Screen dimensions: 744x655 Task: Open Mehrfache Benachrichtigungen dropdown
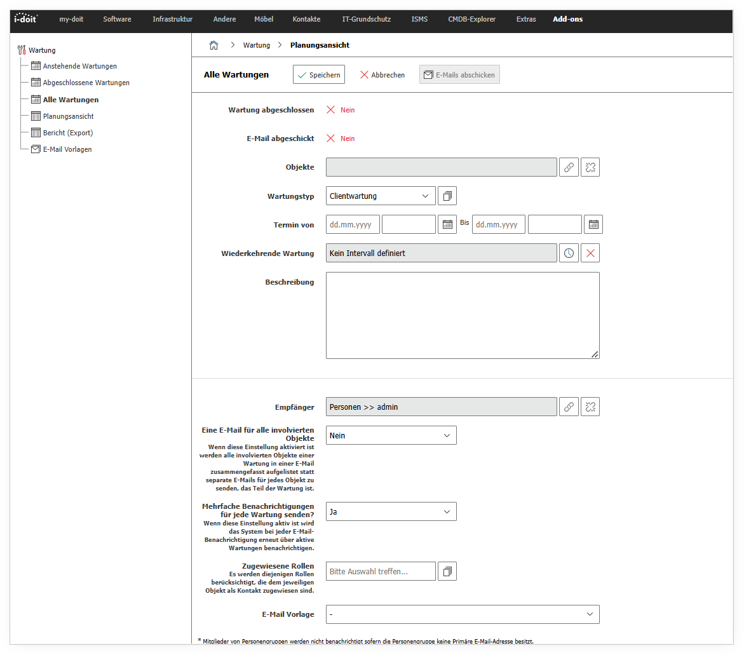tap(391, 511)
